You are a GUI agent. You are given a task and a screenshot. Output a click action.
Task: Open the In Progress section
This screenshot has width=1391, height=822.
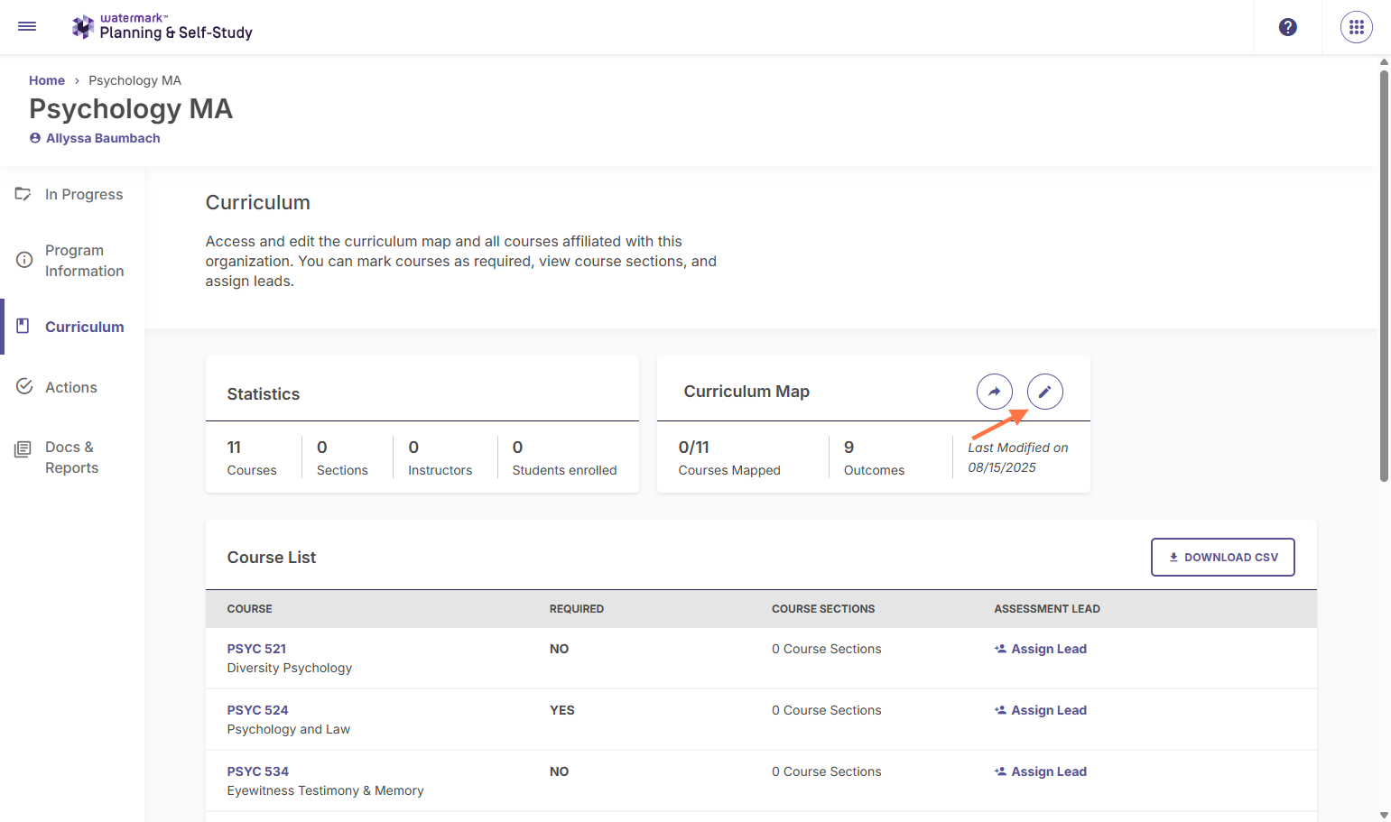point(84,194)
